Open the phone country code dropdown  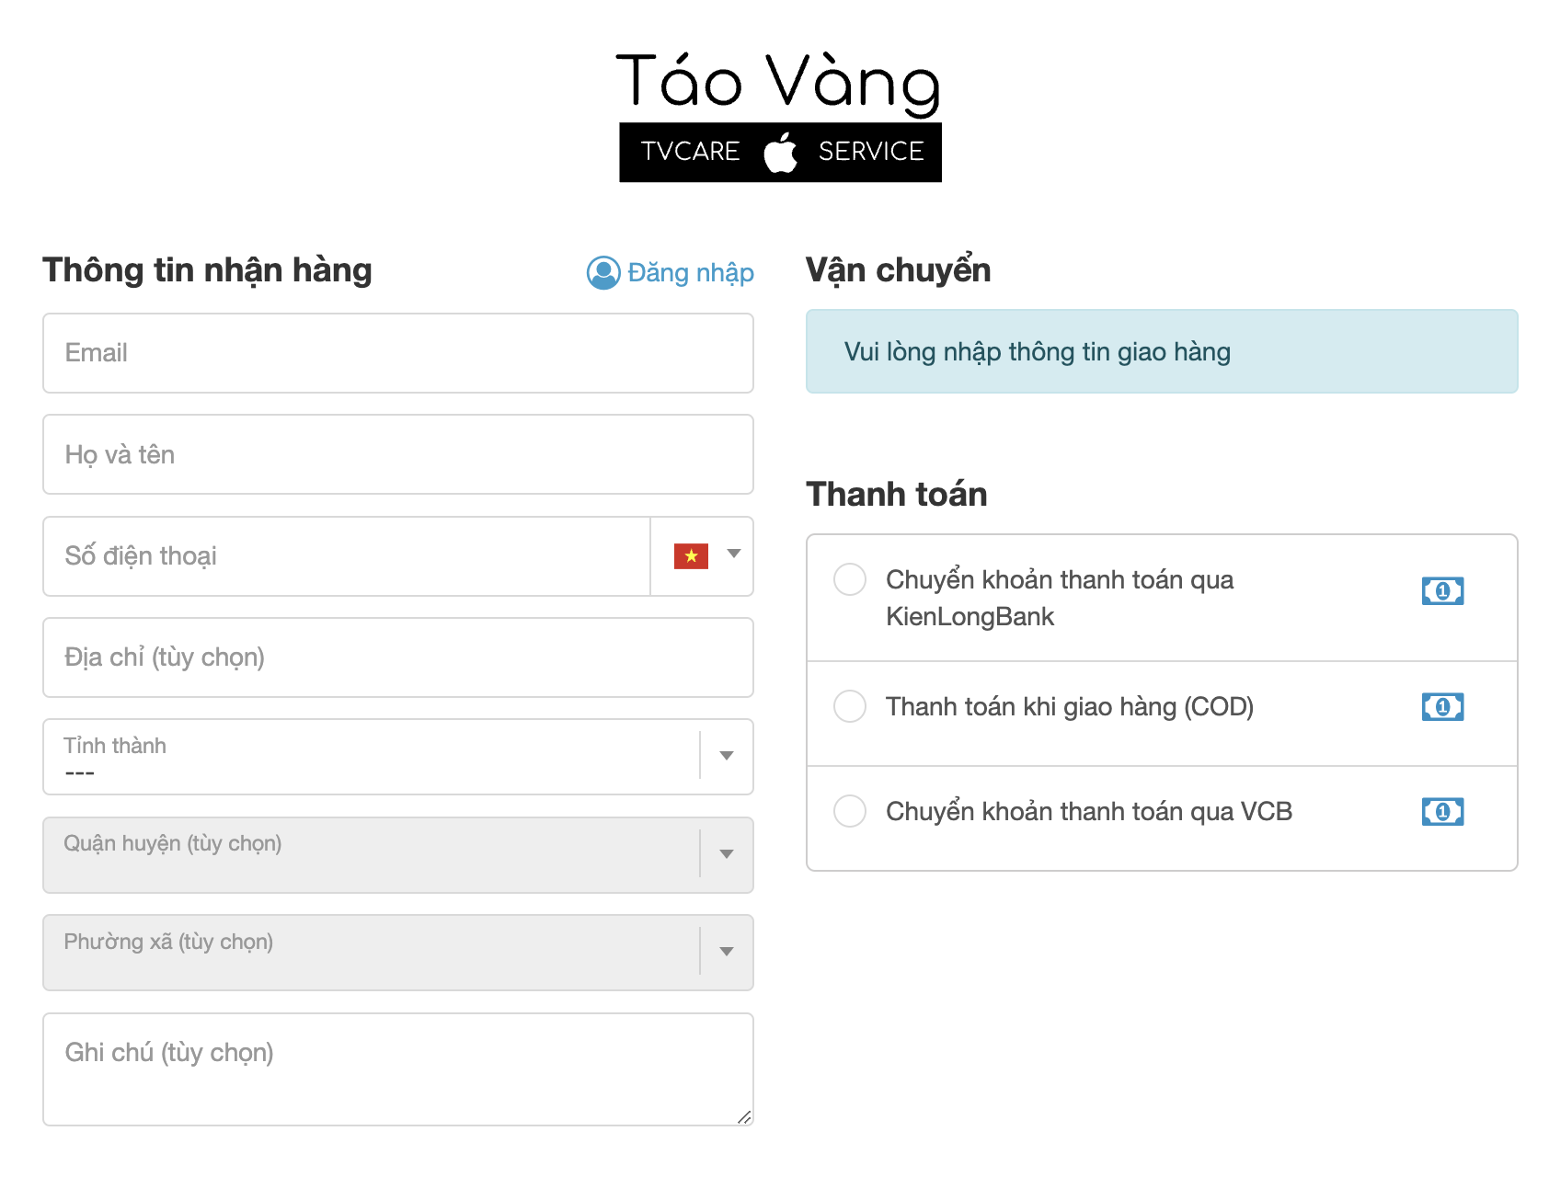tap(733, 554)
